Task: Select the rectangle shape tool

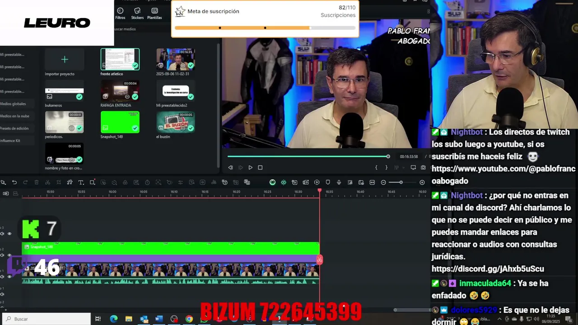Action: (92, 182)
